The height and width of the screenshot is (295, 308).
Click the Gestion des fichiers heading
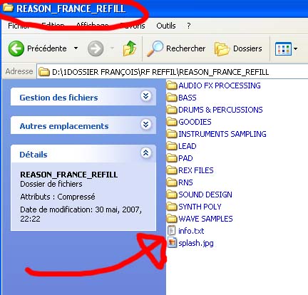click(x=58, y=98)
